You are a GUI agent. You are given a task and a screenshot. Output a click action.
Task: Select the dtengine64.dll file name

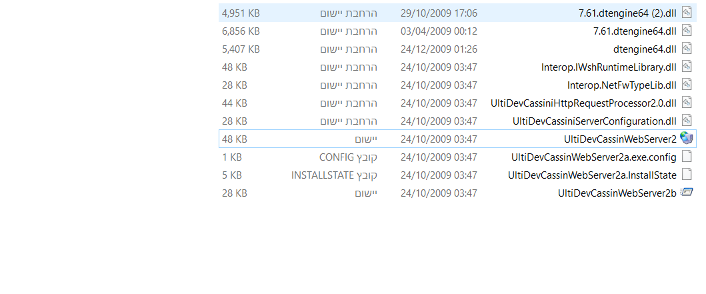pos(645,49)
